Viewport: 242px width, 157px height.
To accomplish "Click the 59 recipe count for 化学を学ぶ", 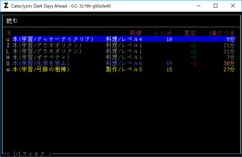I will 169,63.
